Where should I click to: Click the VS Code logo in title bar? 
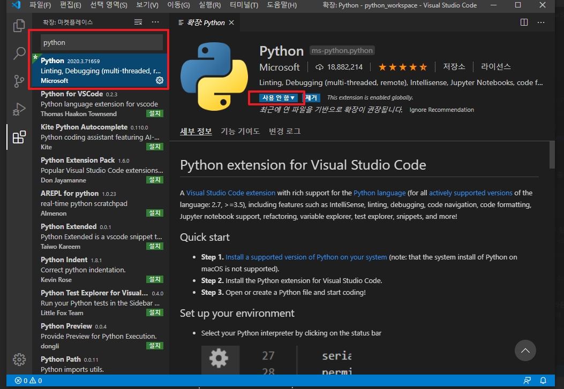pyautogui.click(x=16, y=5)
